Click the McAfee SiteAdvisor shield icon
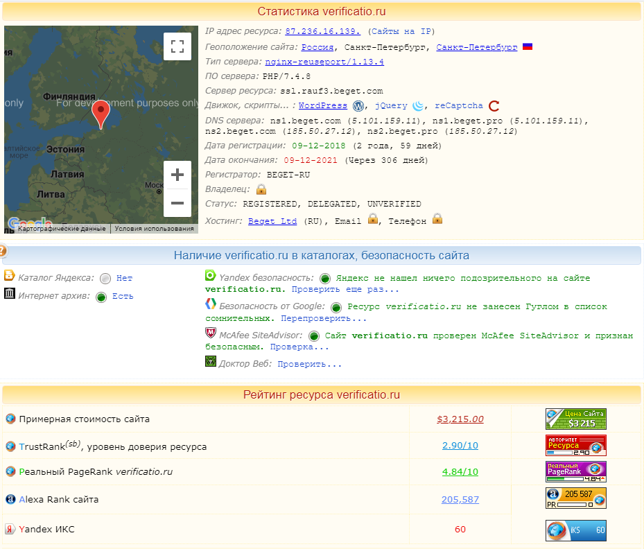Screen dimensions: 644x549 210,333
